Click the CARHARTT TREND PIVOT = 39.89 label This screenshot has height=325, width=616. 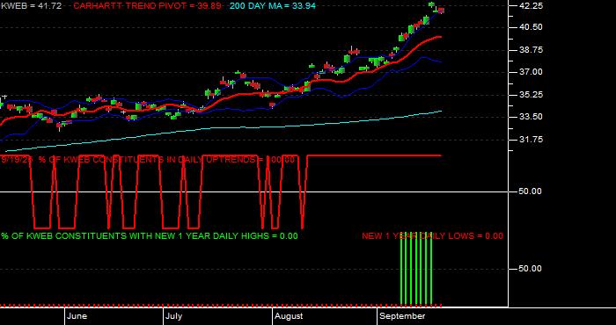[147, 6]
